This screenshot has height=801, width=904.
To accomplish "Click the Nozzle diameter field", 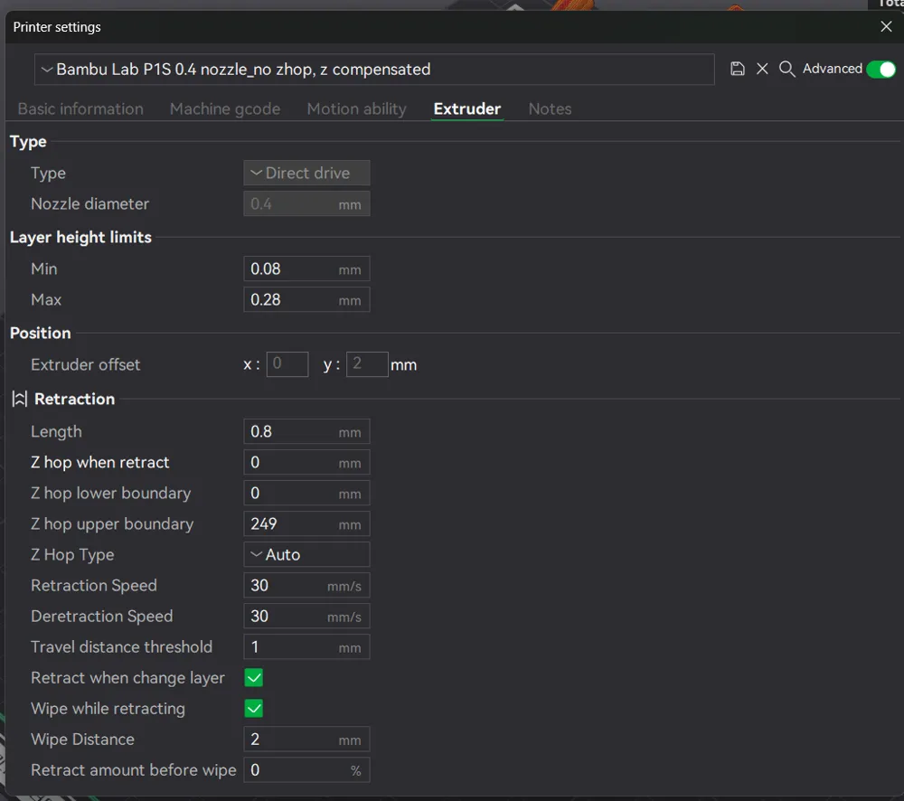I will (306, 204).
